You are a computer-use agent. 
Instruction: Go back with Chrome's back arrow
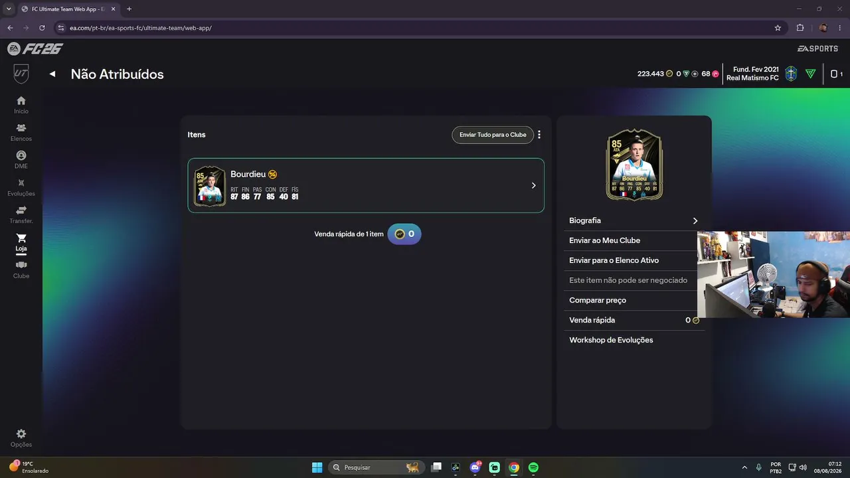10,28
